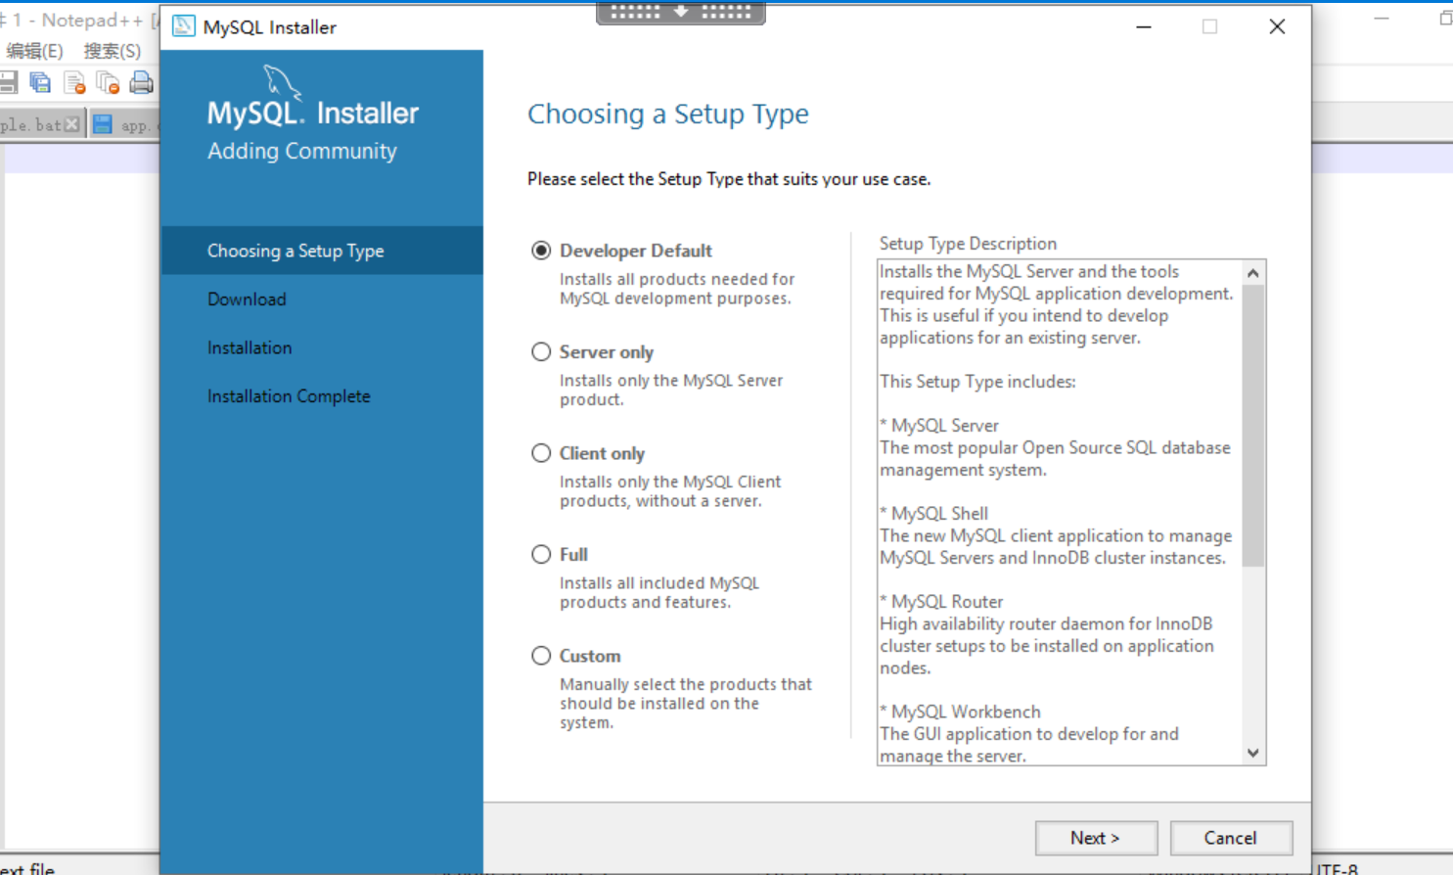Image resolution: width=1453 pixels, height=875 pixels.
Task: Click the Installation step in the sidebar
Action: [250, 347]
